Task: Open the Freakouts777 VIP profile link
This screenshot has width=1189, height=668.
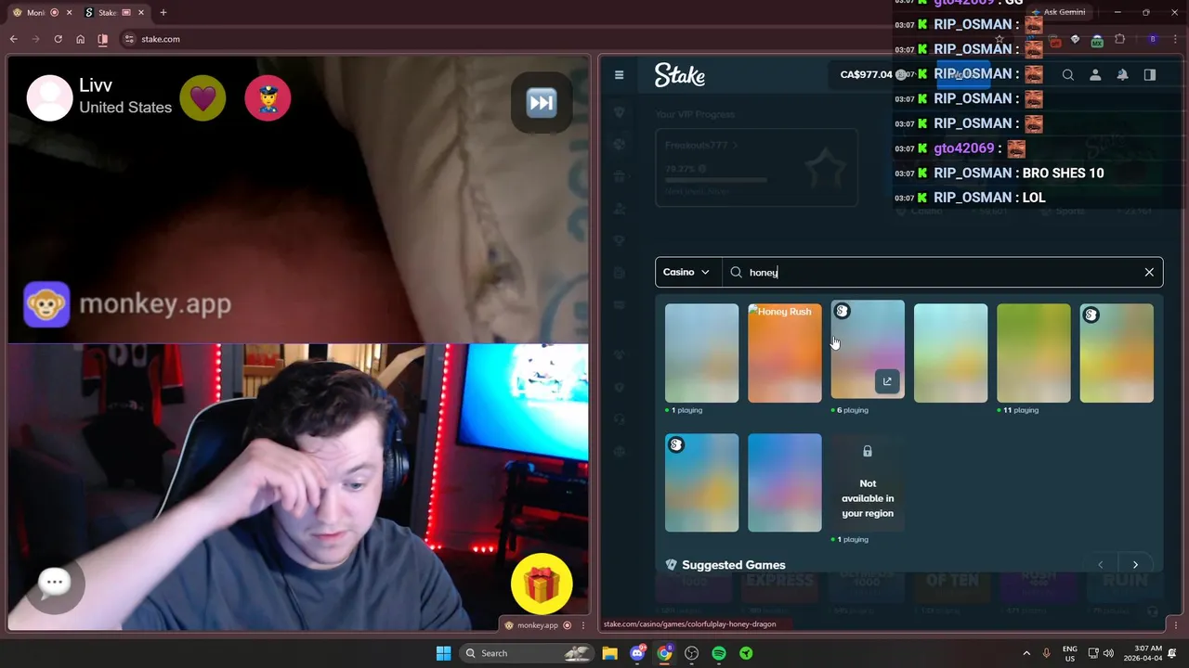Action: tap(701, 146)
